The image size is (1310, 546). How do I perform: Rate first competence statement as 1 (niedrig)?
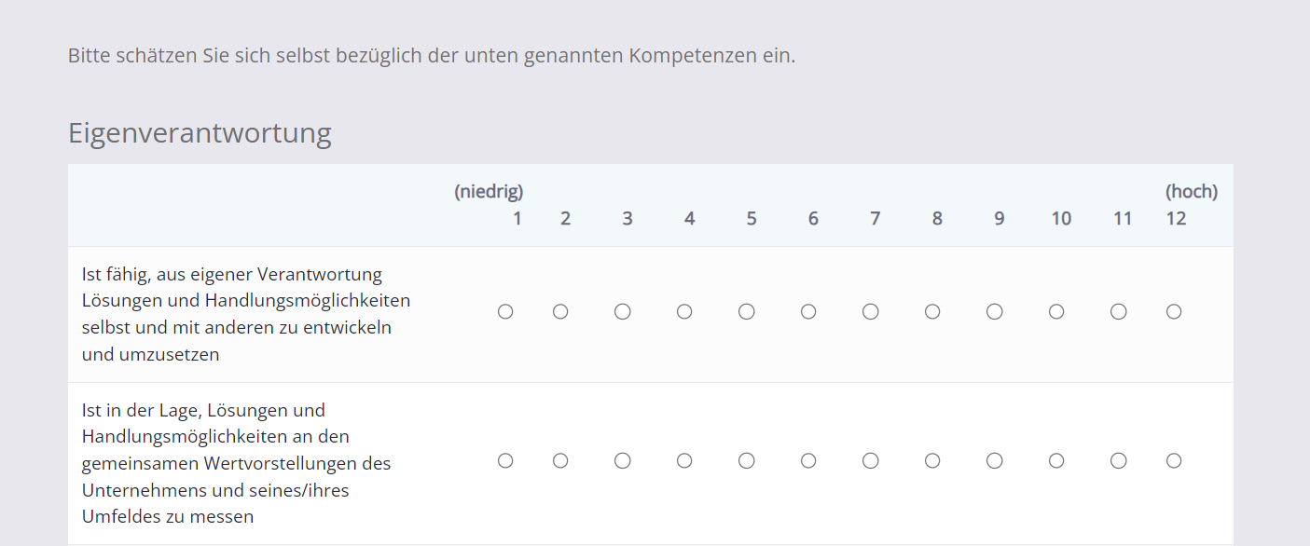point(505,312)
